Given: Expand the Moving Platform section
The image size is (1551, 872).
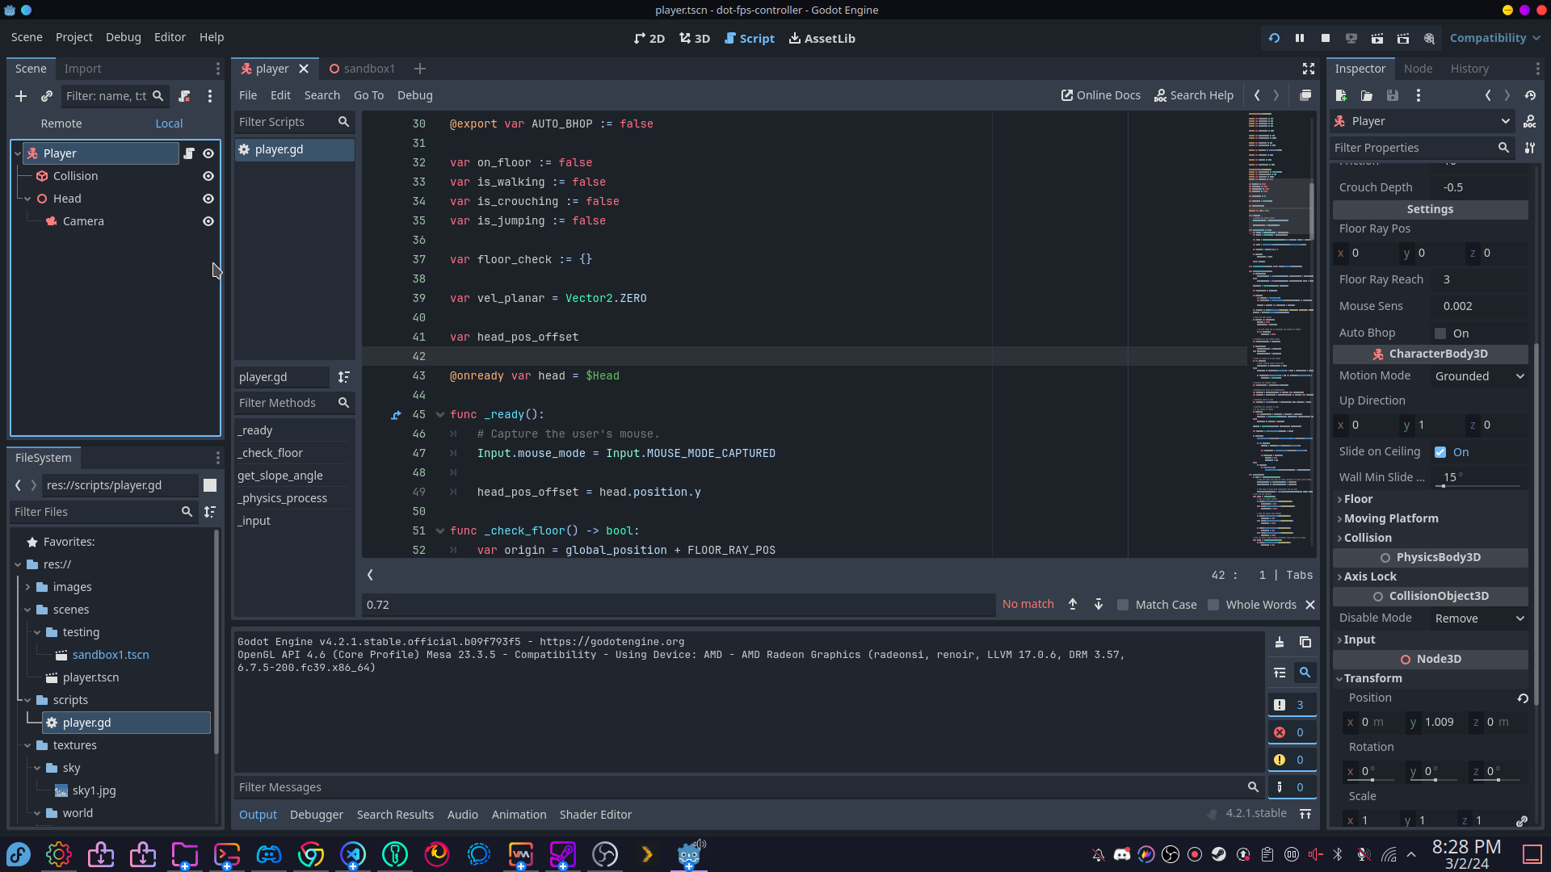Looking at the screenshot, I should [1389, 518].
